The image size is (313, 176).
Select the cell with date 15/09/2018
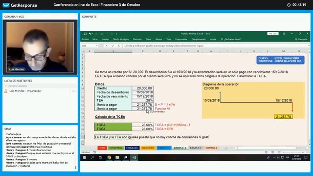(x=143, y=92)
